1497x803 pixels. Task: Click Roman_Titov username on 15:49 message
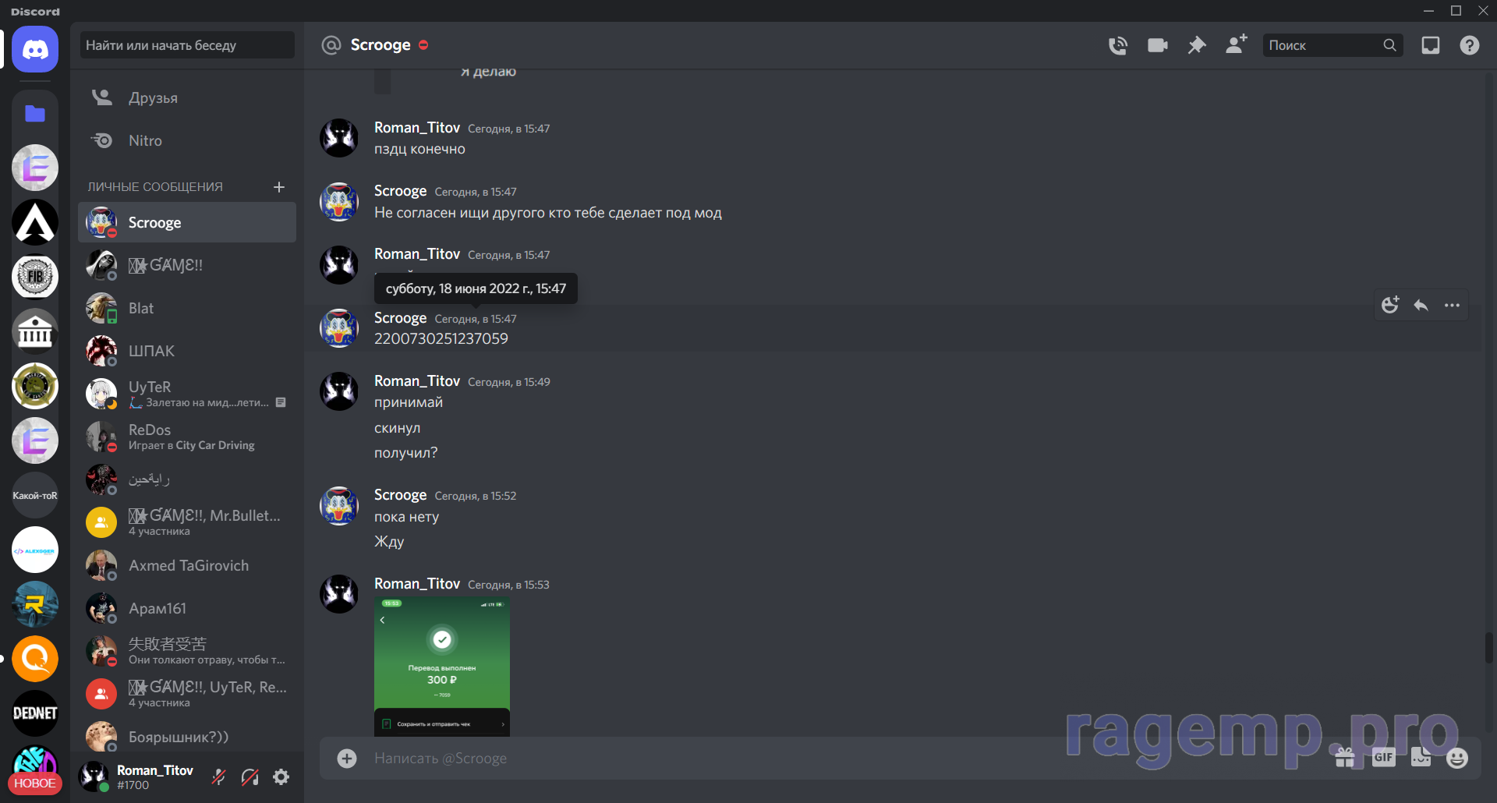pos(417,381)
